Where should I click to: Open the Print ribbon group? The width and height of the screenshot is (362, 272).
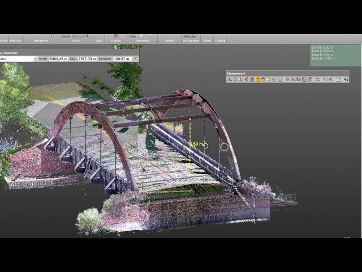207,41
